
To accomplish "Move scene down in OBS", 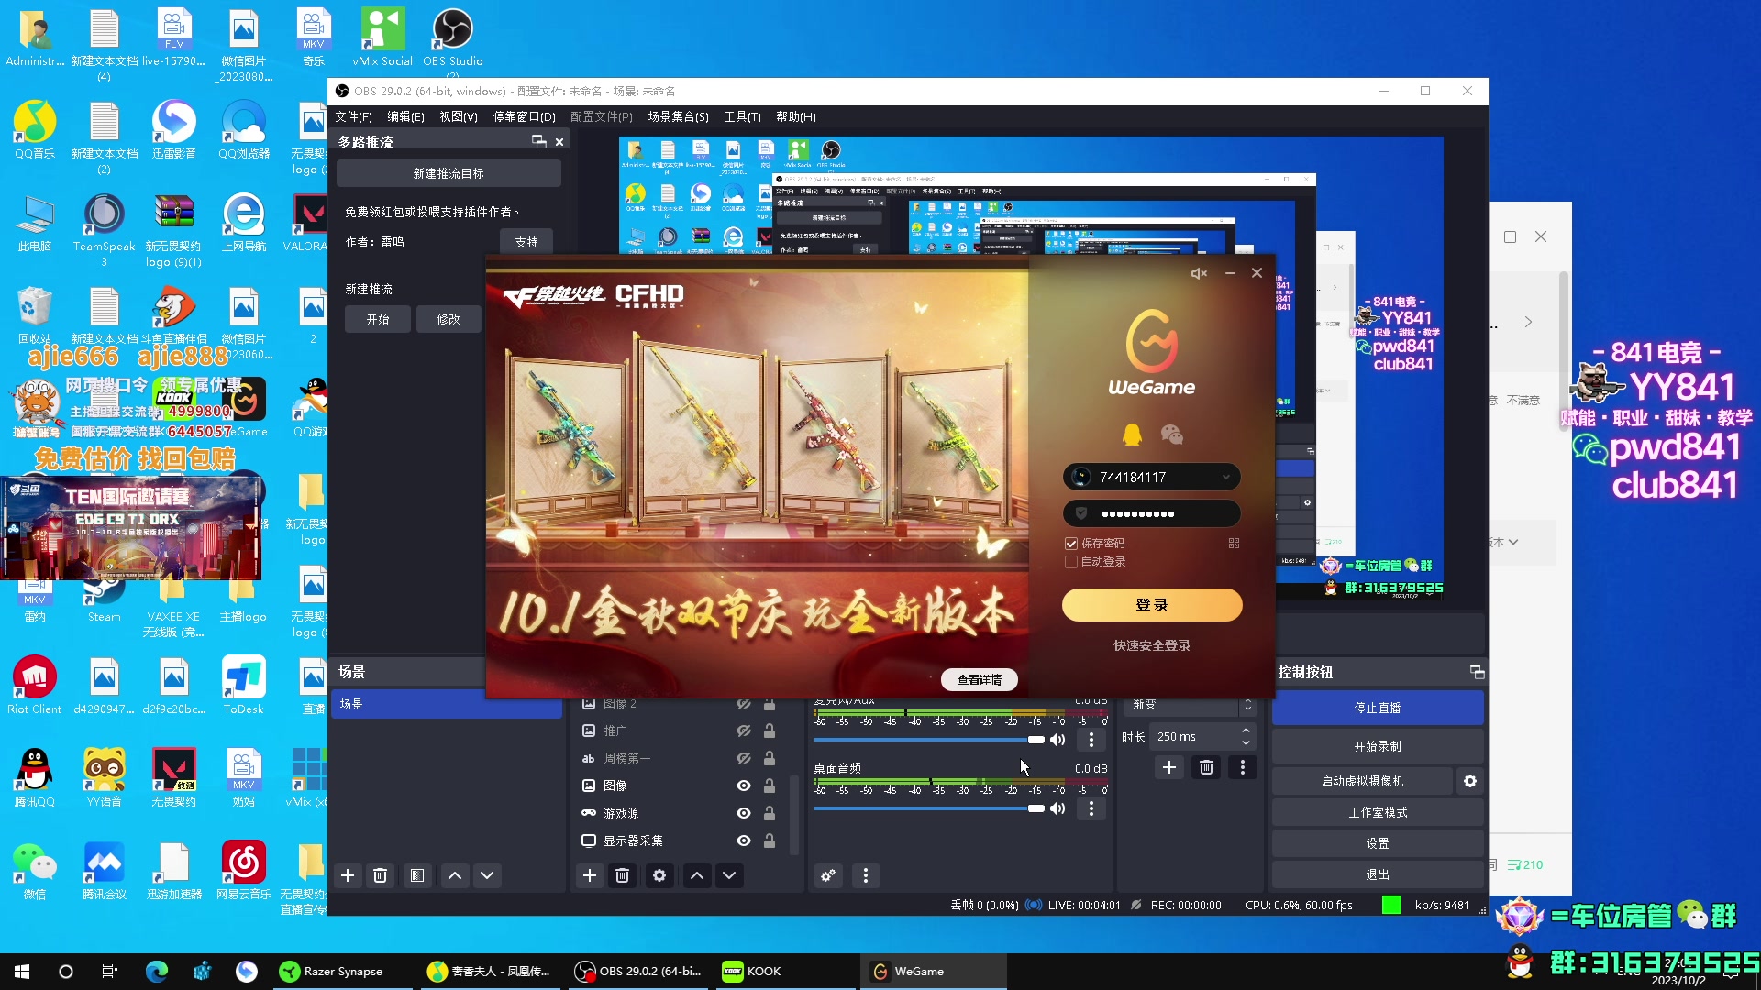I will click(x=487, y=875).
